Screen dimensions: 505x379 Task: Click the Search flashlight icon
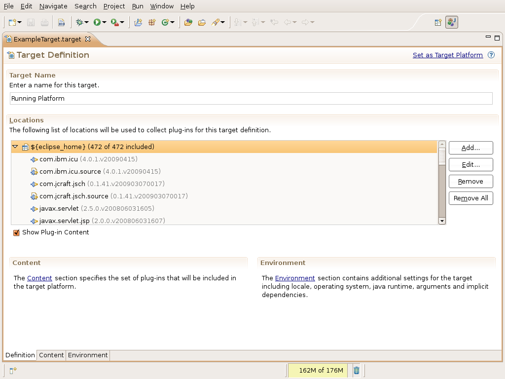click(x=216, y=22)
